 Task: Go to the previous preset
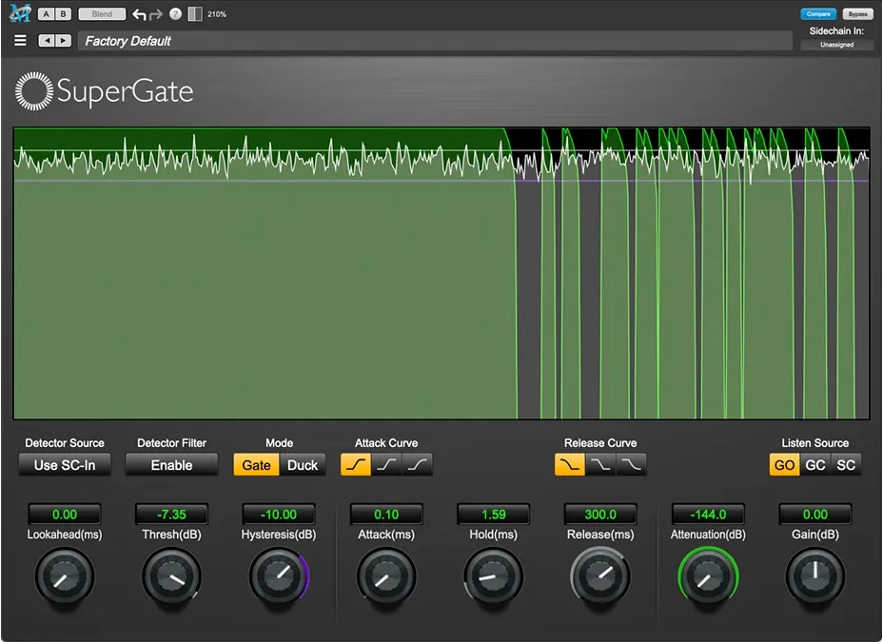pyautogui.click(x=47, y=41)
